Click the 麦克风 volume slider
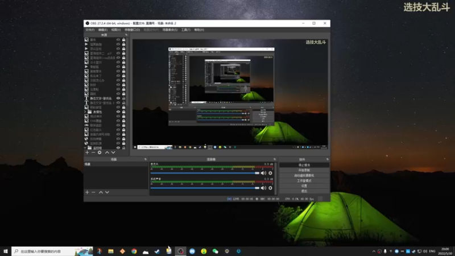Viewport: 455px width, 256px height. click(205, 173)
